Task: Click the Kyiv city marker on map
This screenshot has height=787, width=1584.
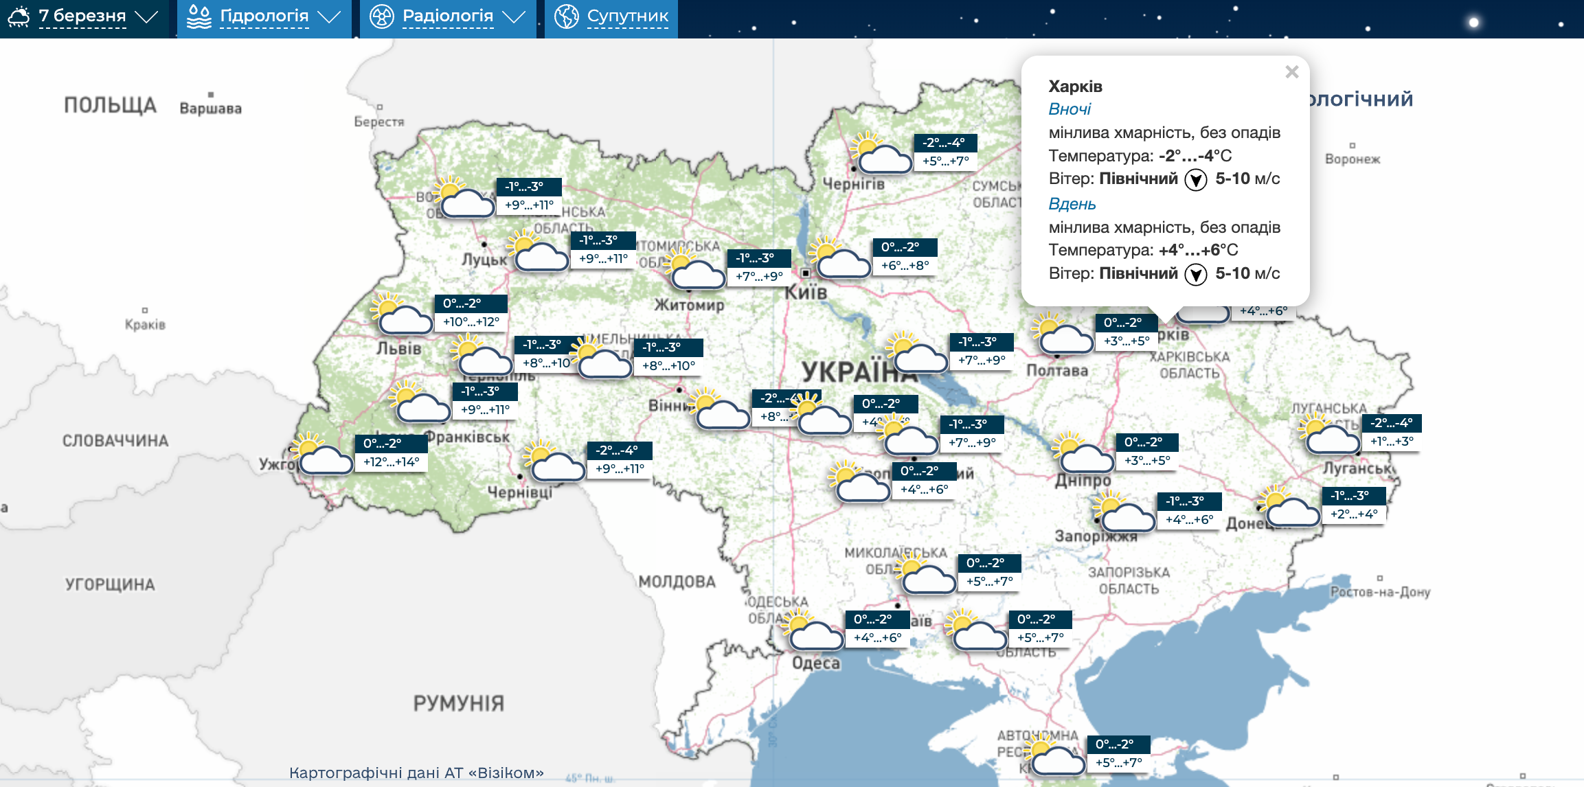Action: click(806, 273)
